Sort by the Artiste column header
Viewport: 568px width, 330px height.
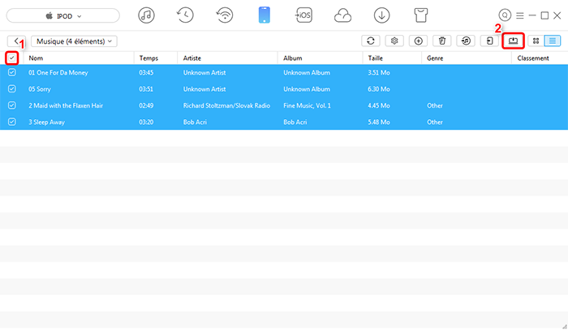(x=192, y=58)
